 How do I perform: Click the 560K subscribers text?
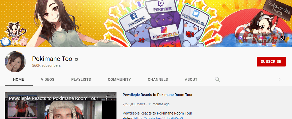click(46, 65)
